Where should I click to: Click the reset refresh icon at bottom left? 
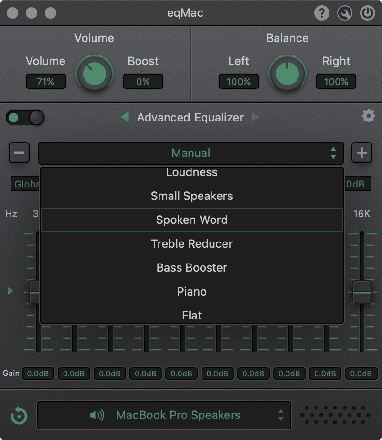coord(19,415)
